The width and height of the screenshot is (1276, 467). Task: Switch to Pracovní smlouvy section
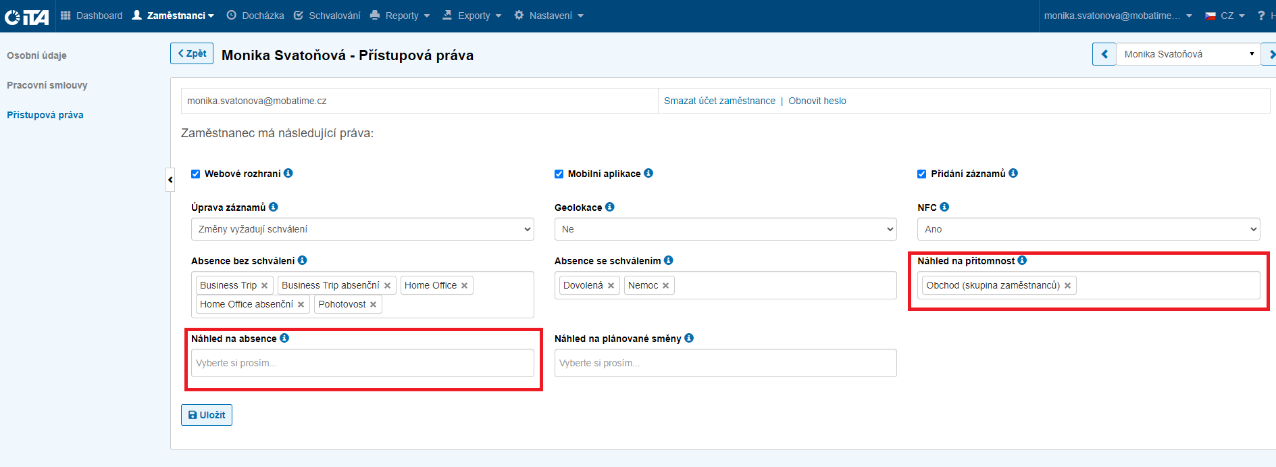click(47, 85)
